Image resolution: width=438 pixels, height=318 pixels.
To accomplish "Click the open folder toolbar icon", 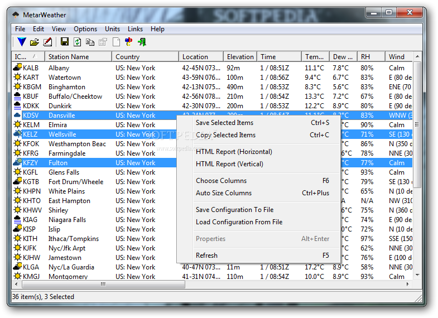I will point(35,42).
